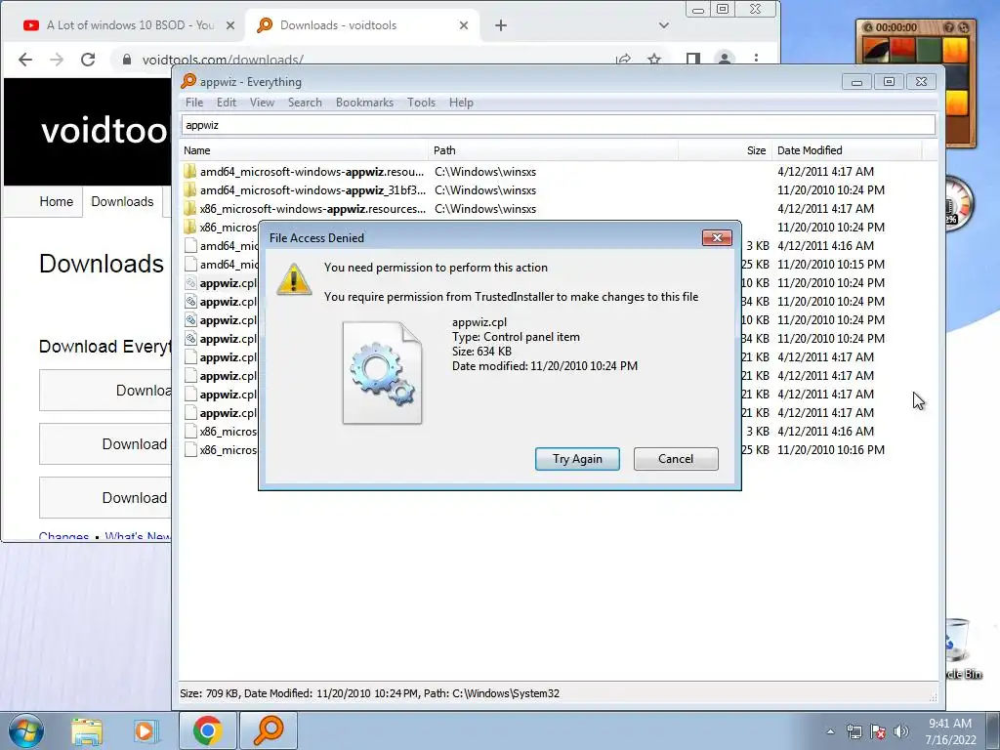1000x750 pixels.
Task: Open the Windows Start menu orb
Action: click(25, 730)
